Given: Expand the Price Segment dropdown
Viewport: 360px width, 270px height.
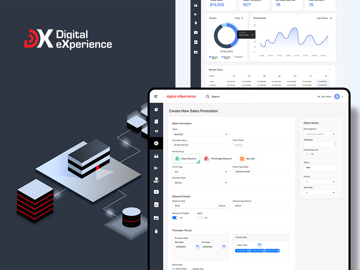Looking at the screenshot, I should [320, 134].
